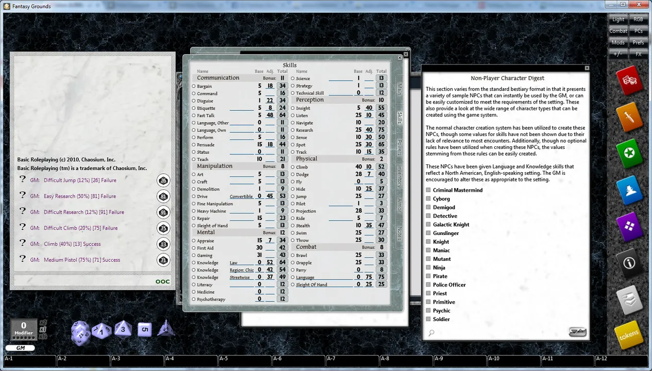
Task: Click the dice result 26 icon in chat
Action: tap(163, 180)
